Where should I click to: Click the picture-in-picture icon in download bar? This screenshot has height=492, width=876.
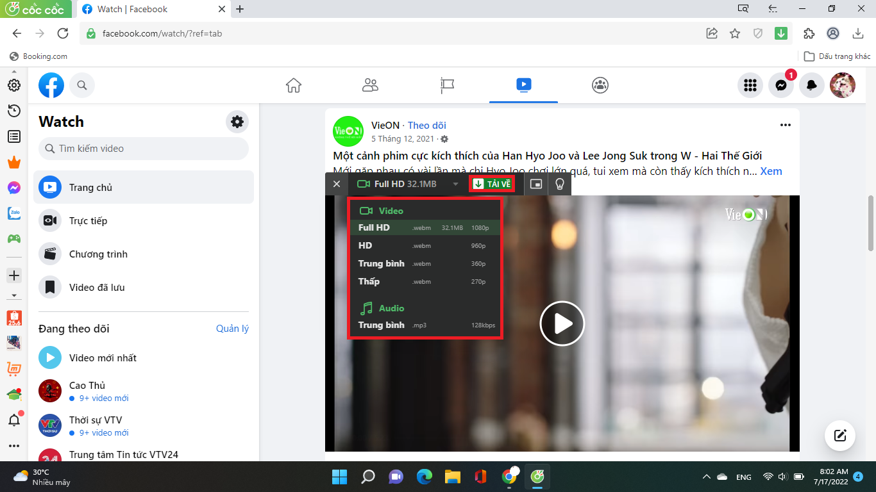[536, 184]
